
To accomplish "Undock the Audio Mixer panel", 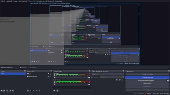I will 90,71.
